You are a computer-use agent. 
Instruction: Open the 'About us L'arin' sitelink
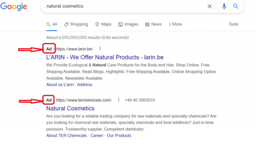(60, 84)
